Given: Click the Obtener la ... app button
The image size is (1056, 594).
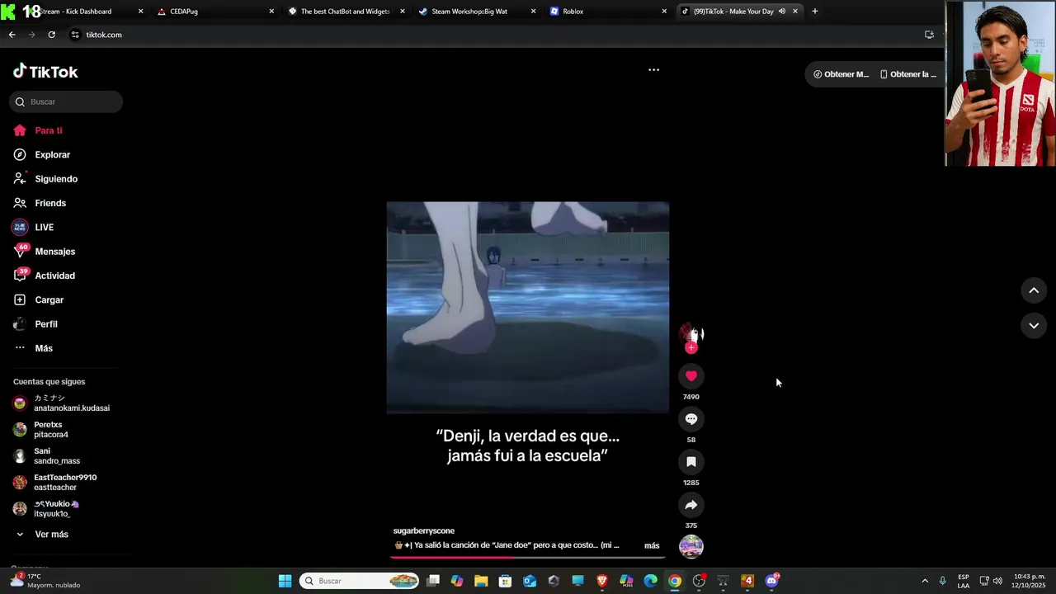Looking at the screenshot, I should (907, 74).
